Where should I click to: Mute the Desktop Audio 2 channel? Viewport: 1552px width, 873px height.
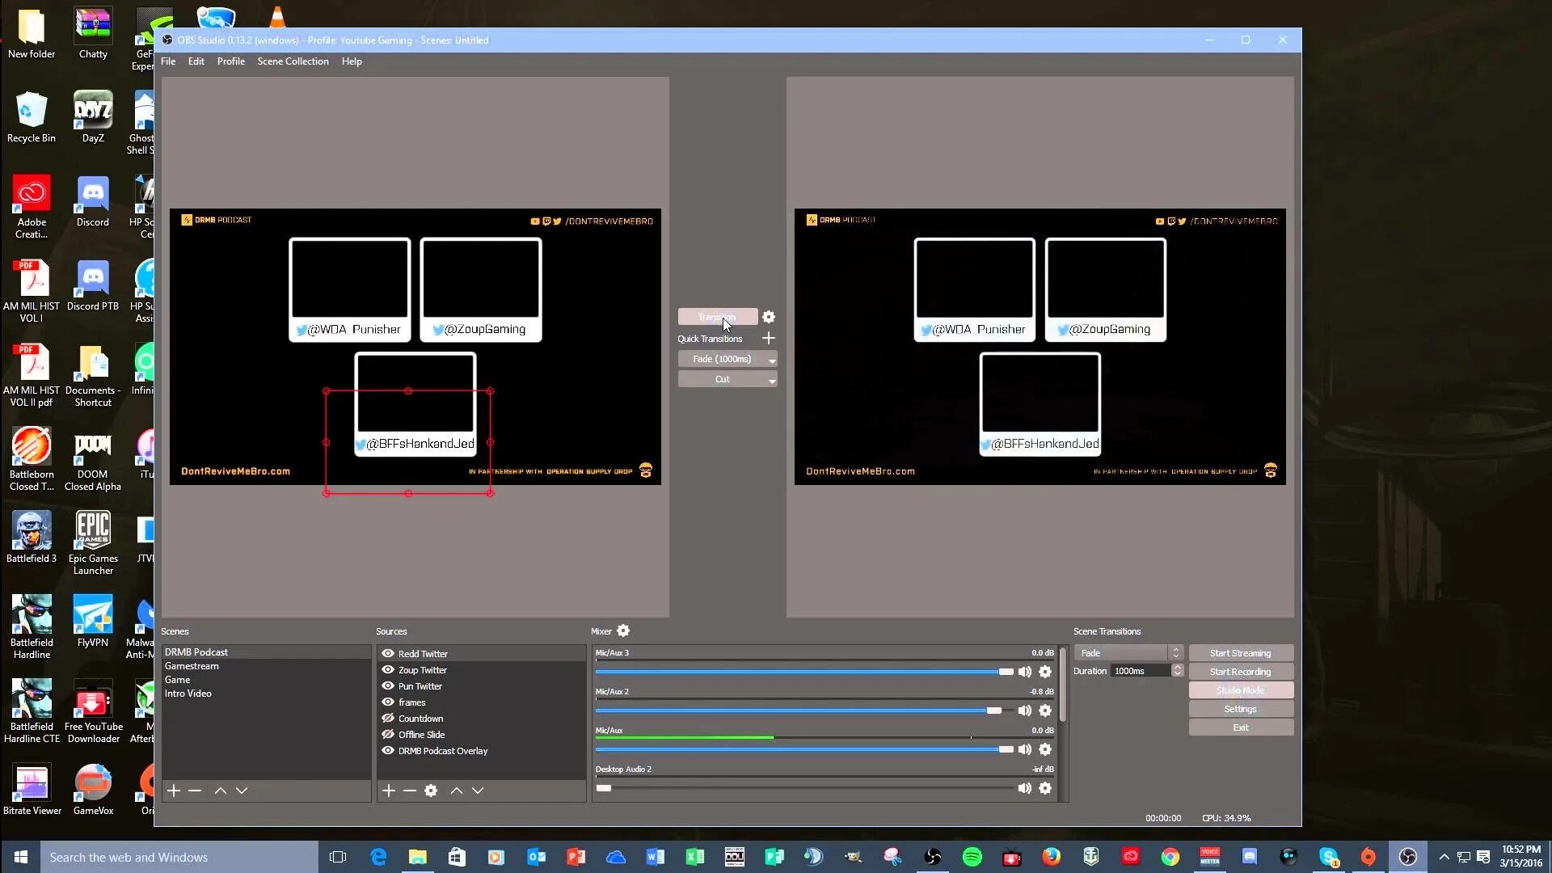point(1023,788)
